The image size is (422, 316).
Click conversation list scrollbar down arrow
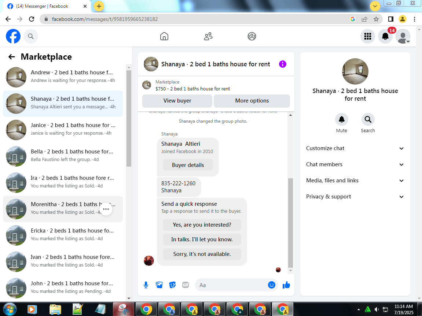tap(129, 298)
